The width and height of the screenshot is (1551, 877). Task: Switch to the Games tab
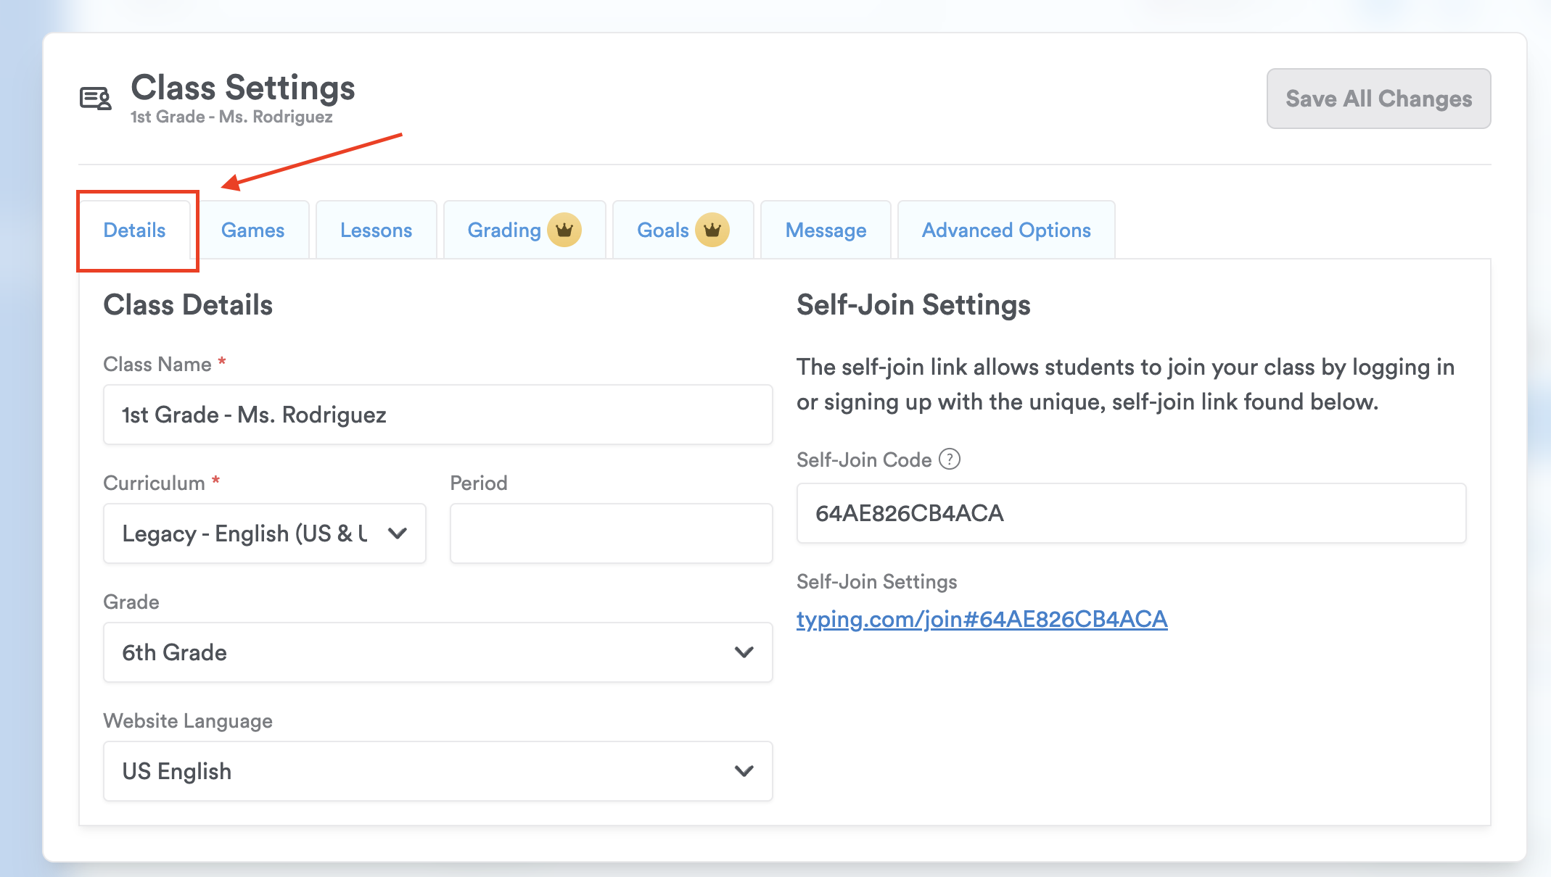coord(252,230)
